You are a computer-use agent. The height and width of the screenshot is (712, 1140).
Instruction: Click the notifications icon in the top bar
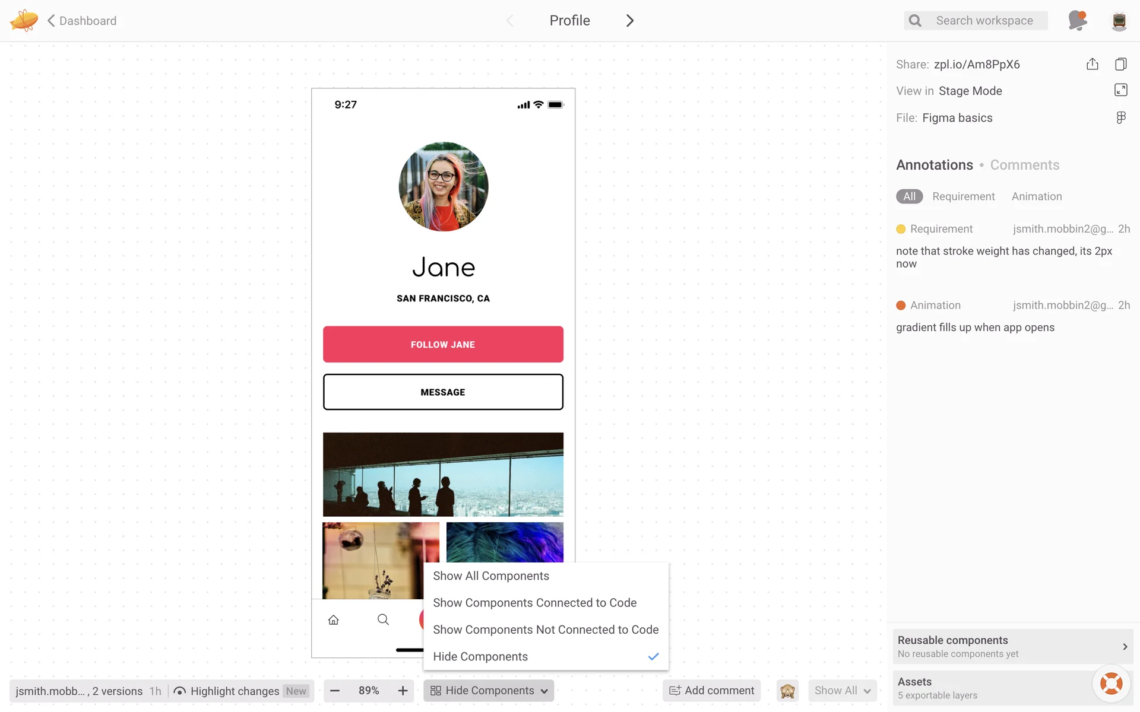(x=1077, y=21)
